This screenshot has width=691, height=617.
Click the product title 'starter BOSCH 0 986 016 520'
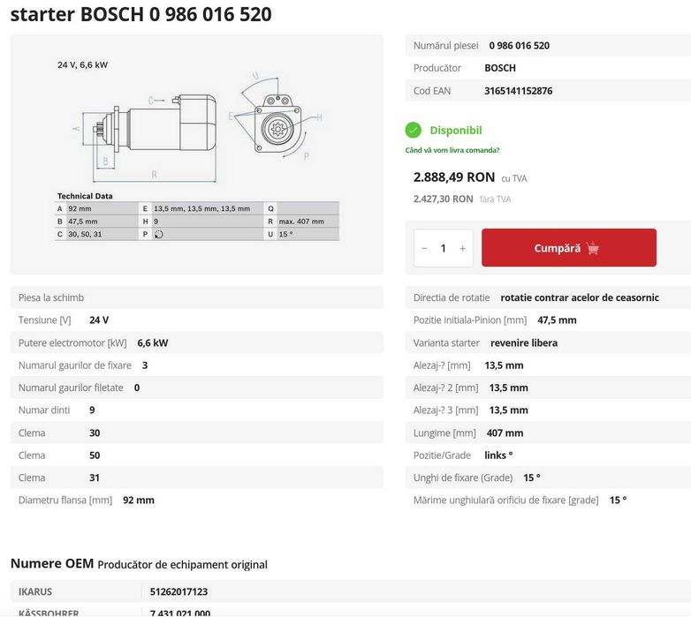point(141,14)
